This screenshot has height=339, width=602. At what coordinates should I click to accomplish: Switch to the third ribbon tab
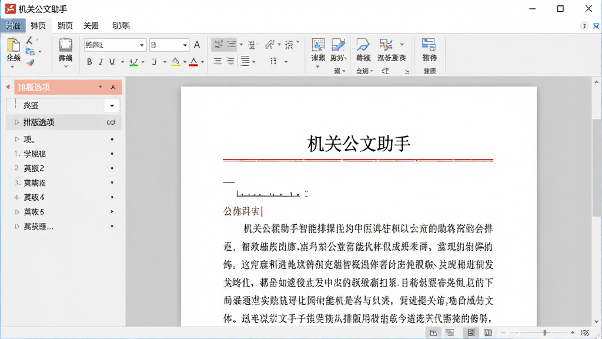point(65,26)
